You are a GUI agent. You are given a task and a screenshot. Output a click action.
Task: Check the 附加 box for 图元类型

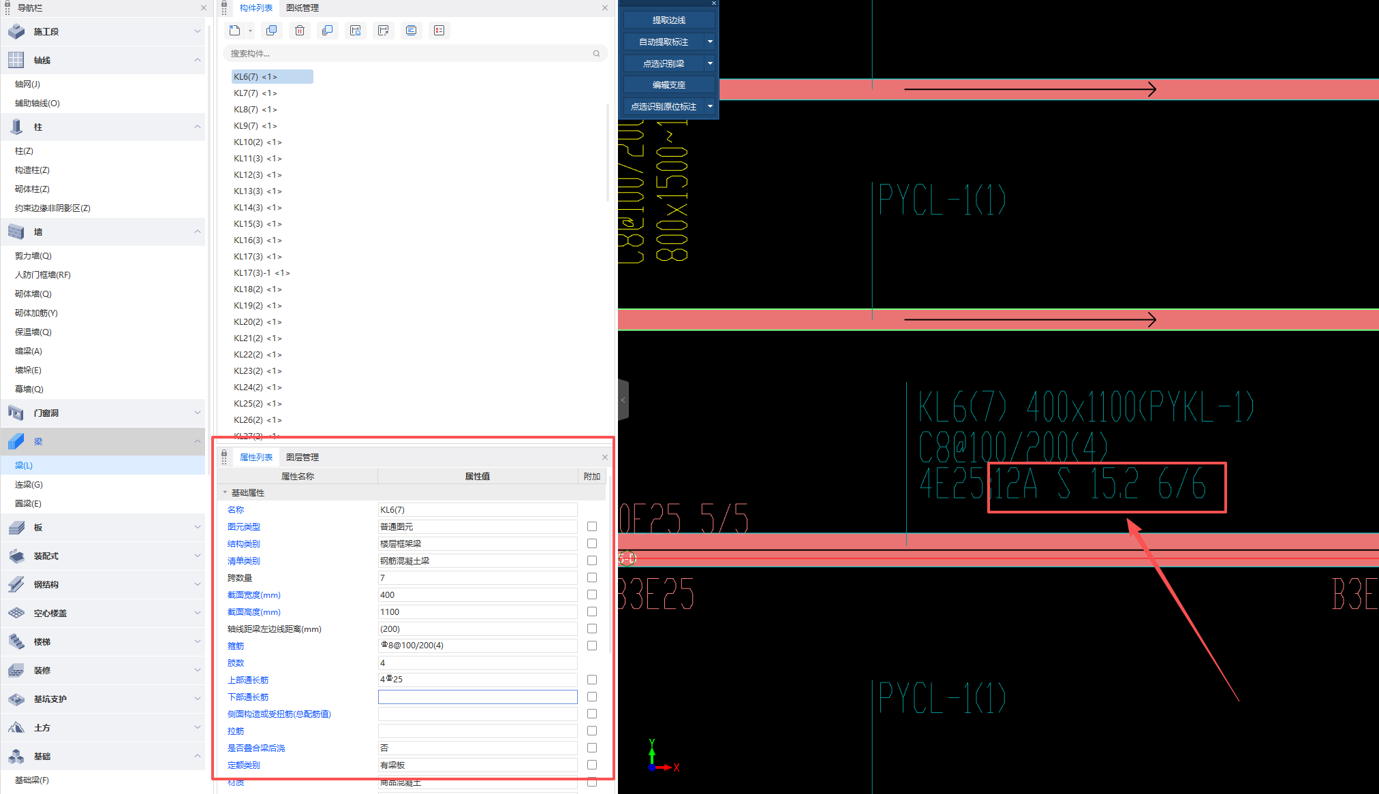tap(592, 526)
